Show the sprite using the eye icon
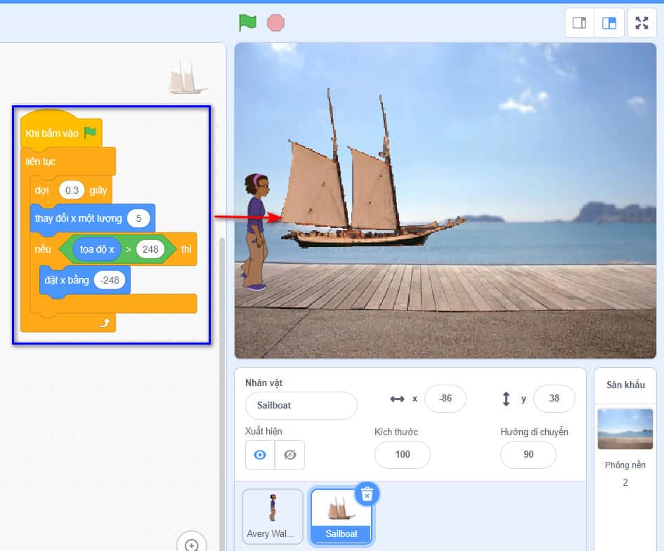Viewport: 664px width, 551px height. pyautogui.click(x=260, y=455)
